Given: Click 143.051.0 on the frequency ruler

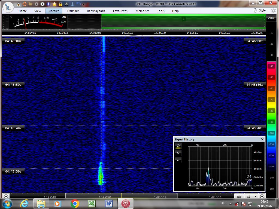Looking at the screenshot, I should (x=160, y=33).
